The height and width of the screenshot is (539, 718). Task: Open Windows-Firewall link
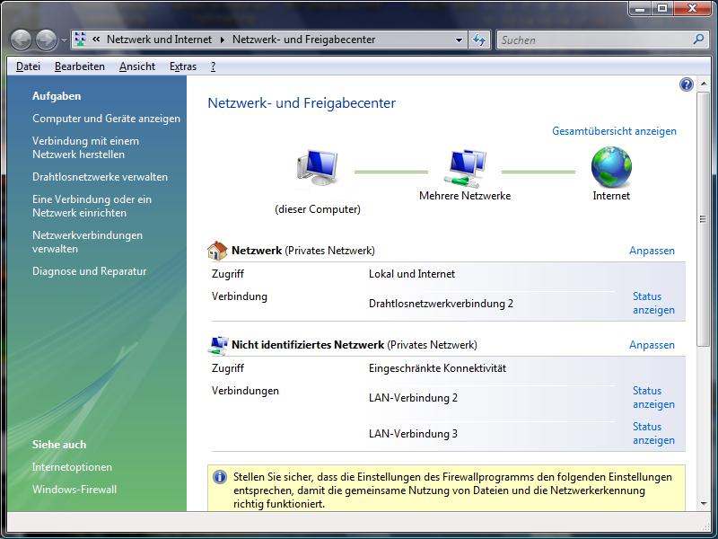(74, 490)
